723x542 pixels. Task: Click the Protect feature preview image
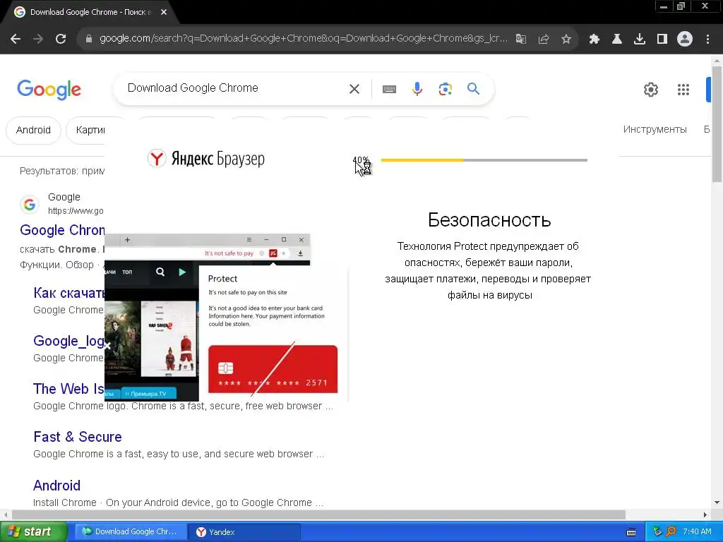pyautogui.click(x=226, y=318)
